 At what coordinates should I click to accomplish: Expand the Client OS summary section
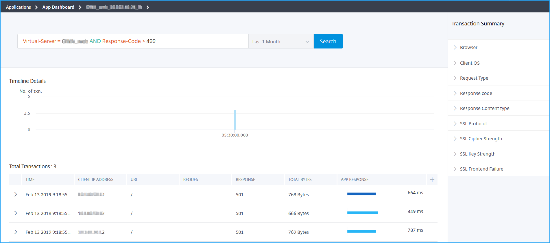pyautogui.click(x=499, y=63)
